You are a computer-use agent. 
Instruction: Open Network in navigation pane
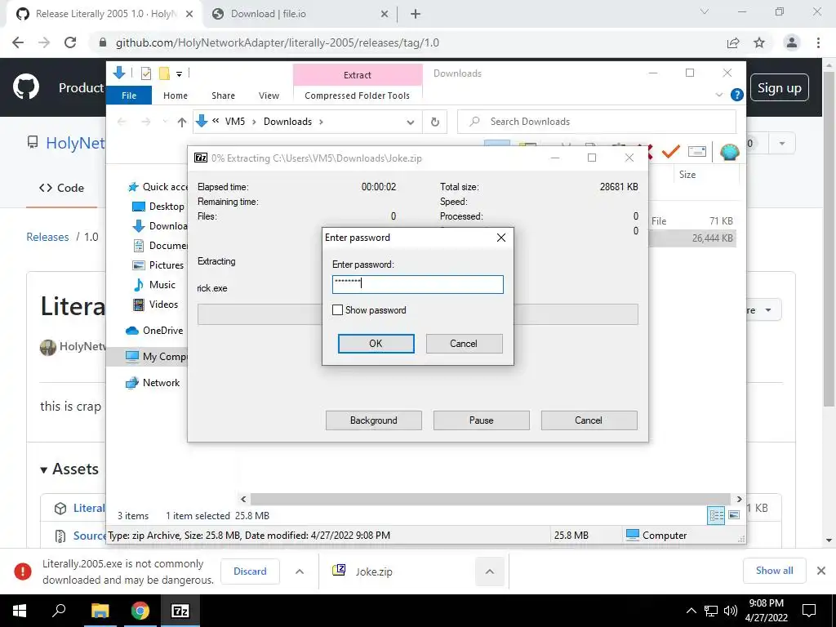(153, 383)
